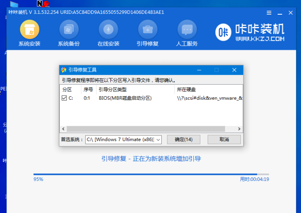The image size is (301, 213).
Task: Open the 系统备份 system backup icon
Action: [69, 30]
